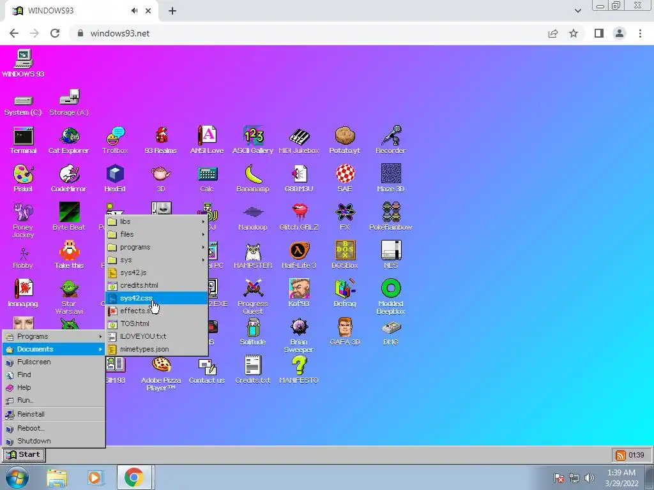This screenshot has height=490, width=654.
Task: Open Help from Start menu
Action: tap(54, 387)
